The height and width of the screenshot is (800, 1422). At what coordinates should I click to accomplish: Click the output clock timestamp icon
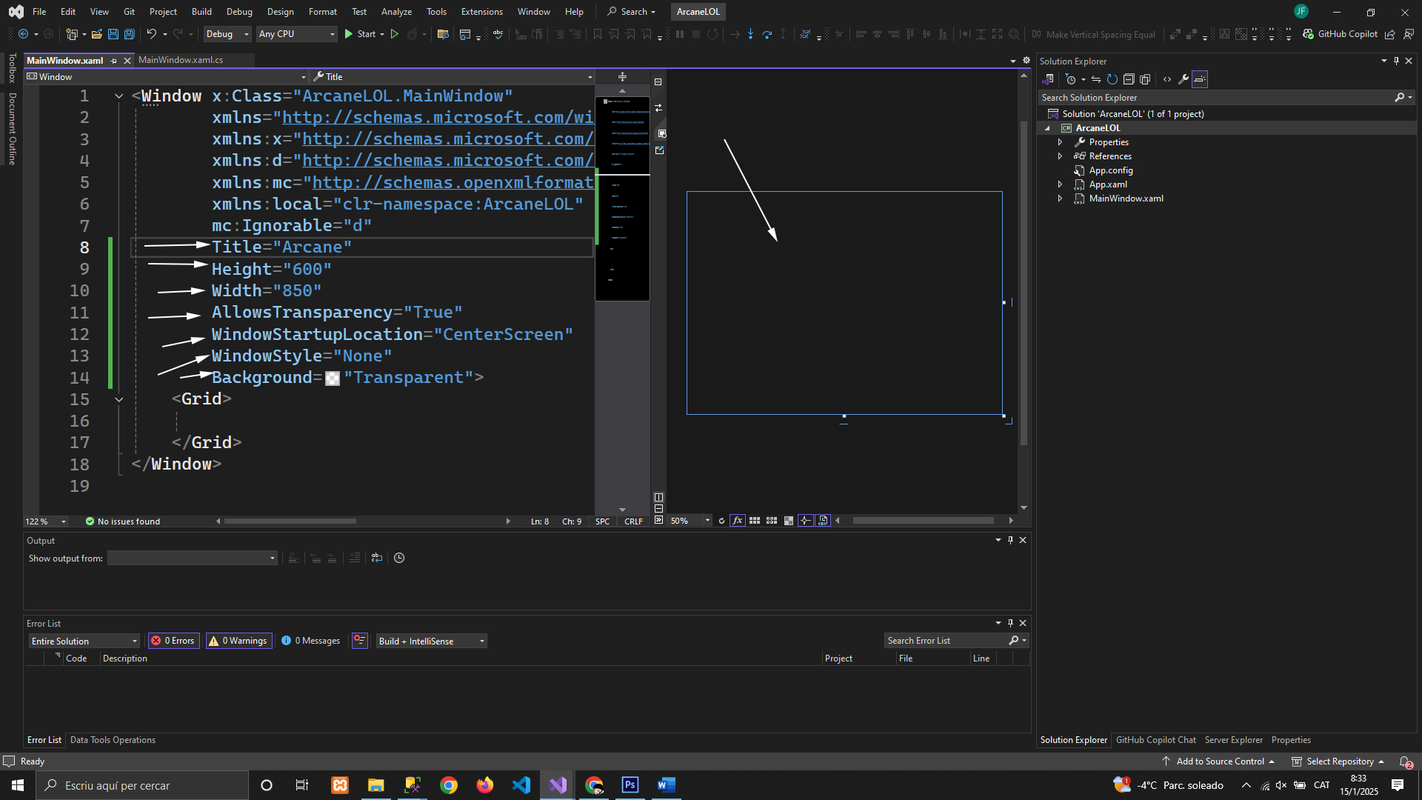(x=399, y=559)
